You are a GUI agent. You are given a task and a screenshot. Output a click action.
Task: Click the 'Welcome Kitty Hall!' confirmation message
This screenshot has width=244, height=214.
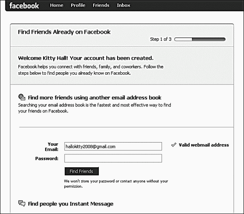85,58
